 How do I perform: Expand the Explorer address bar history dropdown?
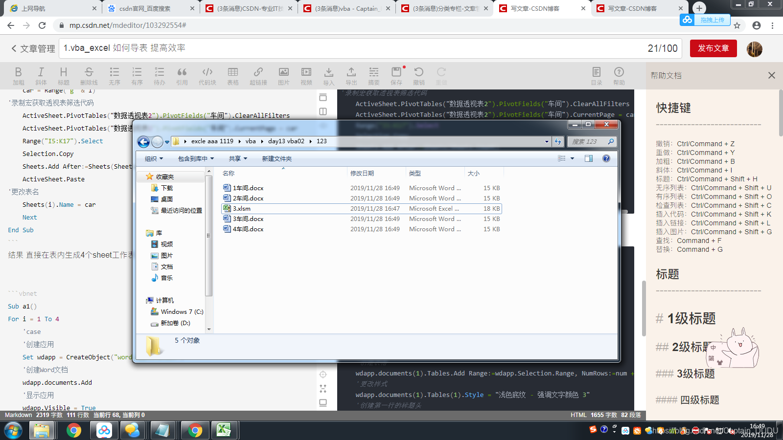click(x=547, y=141)
